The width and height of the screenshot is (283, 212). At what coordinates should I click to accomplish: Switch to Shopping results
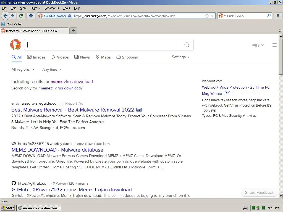[127, 57]
